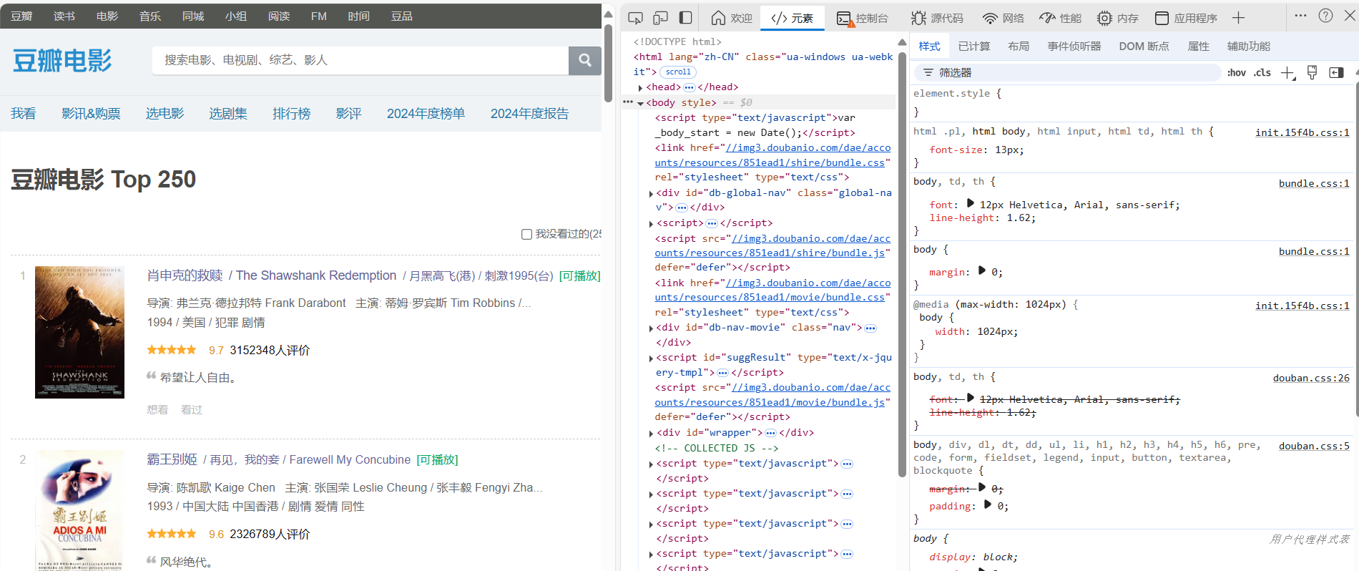The height and width of the screenshot is (571, 1359).
Task: Open douban.css:5 source link
Action: click(x=1314, y=446)
